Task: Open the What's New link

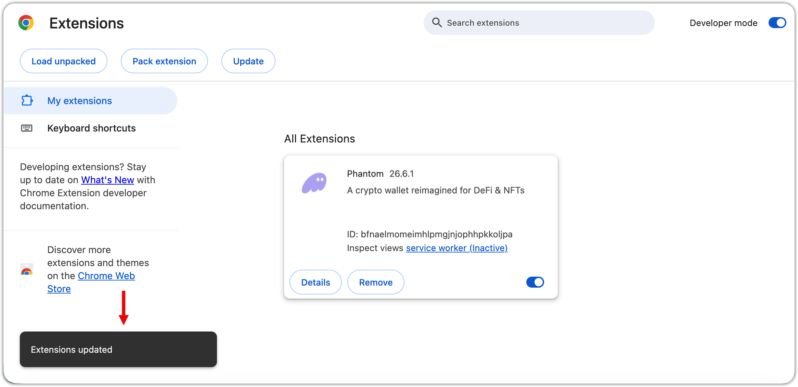Action: (107, 180)
